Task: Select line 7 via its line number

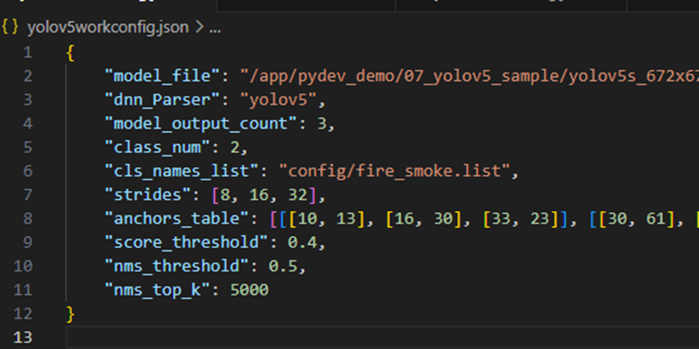Action: (28, 194)
